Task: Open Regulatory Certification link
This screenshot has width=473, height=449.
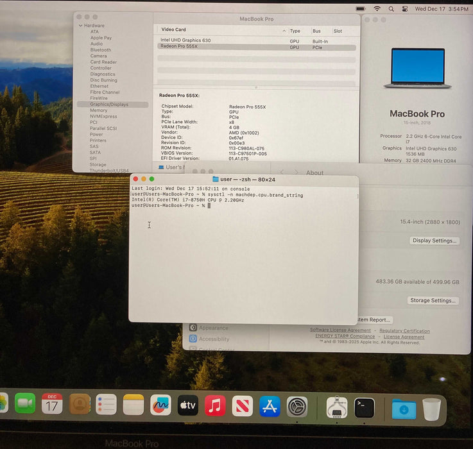Action: 404,331
